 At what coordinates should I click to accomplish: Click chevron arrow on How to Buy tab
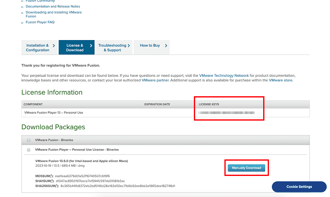pyautogui.click(x=166, y=45)
